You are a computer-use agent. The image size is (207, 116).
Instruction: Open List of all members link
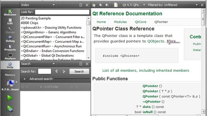(x=146, y=71)
